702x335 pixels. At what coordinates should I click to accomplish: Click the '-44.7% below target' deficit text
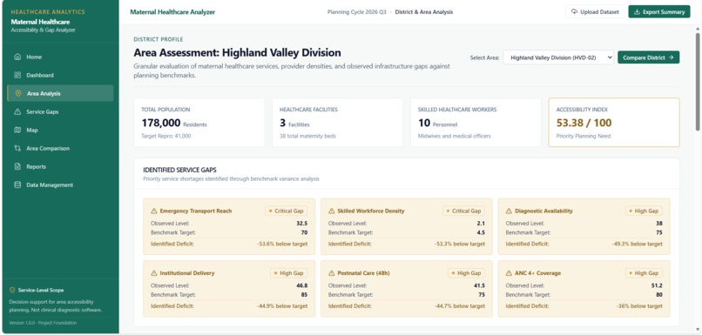(459, 306)
